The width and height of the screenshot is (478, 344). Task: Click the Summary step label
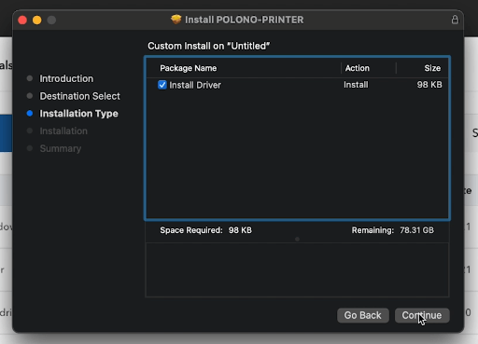[61, 148]
